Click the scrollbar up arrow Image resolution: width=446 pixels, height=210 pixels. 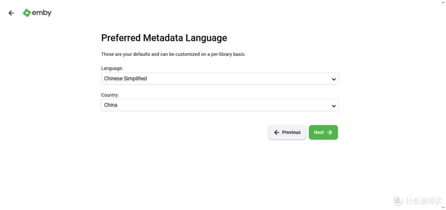click(x=444, y=2)
